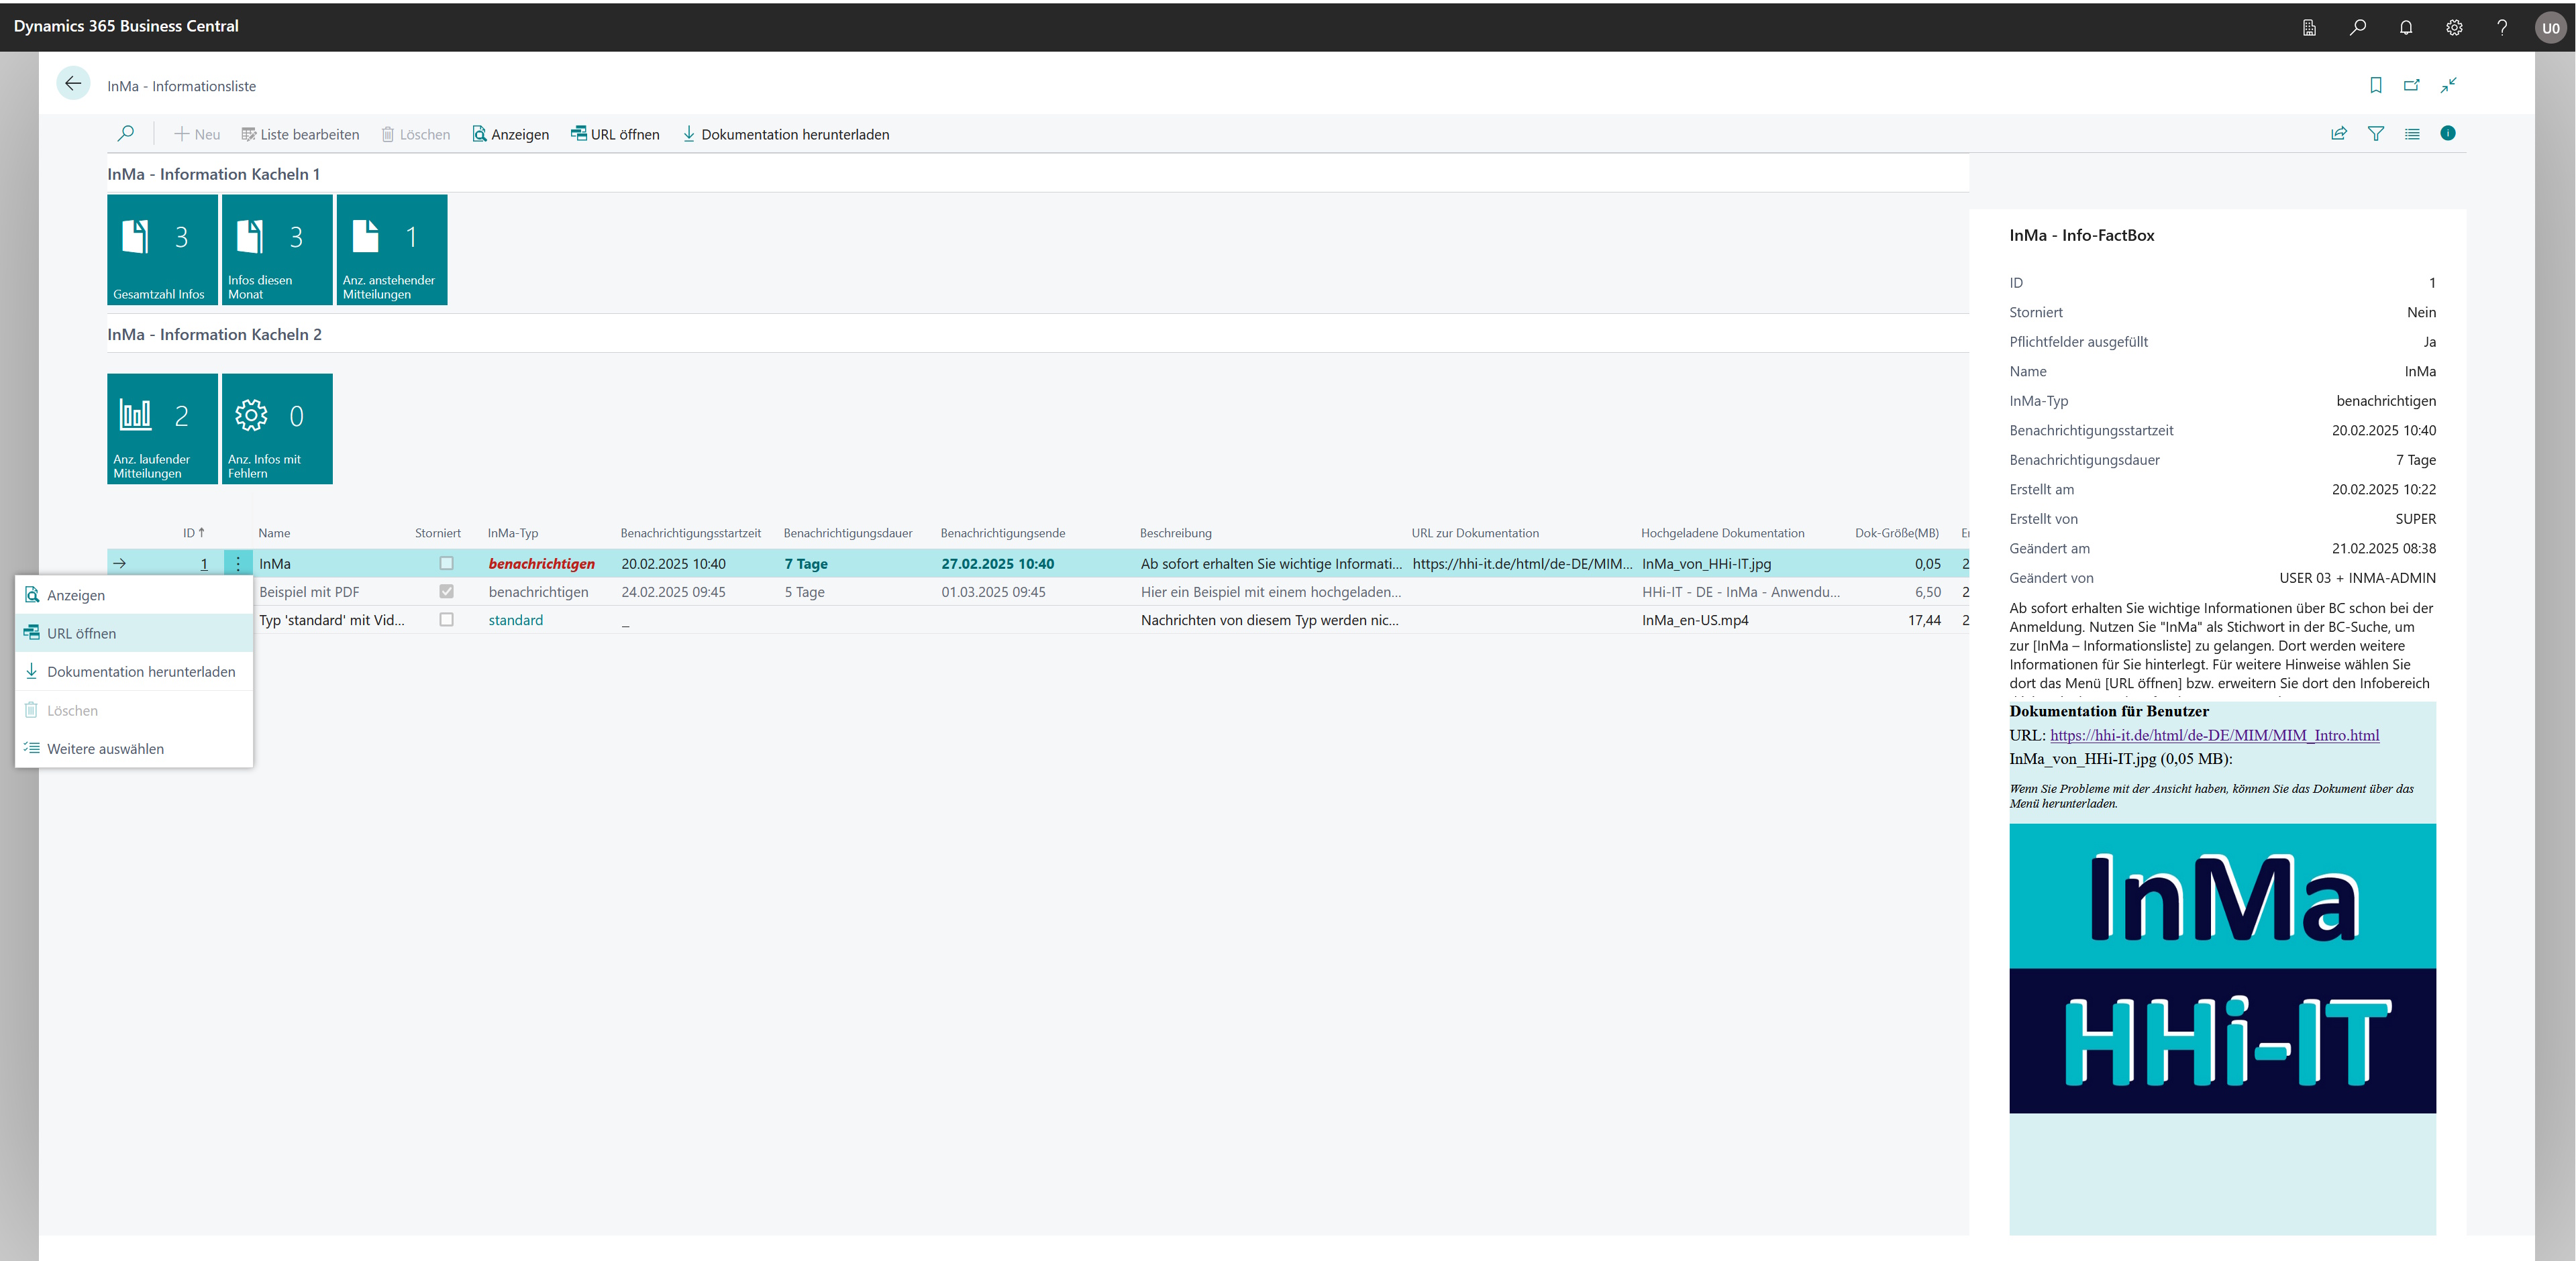
Task: Toggle Storniert checkbox for Typ 'standard' row
Action: coord(447,620)
